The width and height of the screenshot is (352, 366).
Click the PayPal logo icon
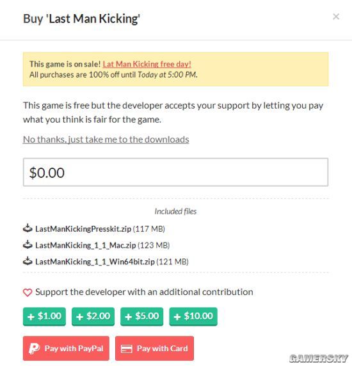point(34,349)
